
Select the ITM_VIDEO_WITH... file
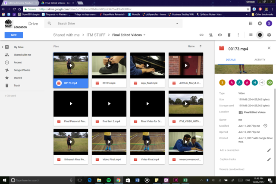pyautogui.click(x=186, y=108)
